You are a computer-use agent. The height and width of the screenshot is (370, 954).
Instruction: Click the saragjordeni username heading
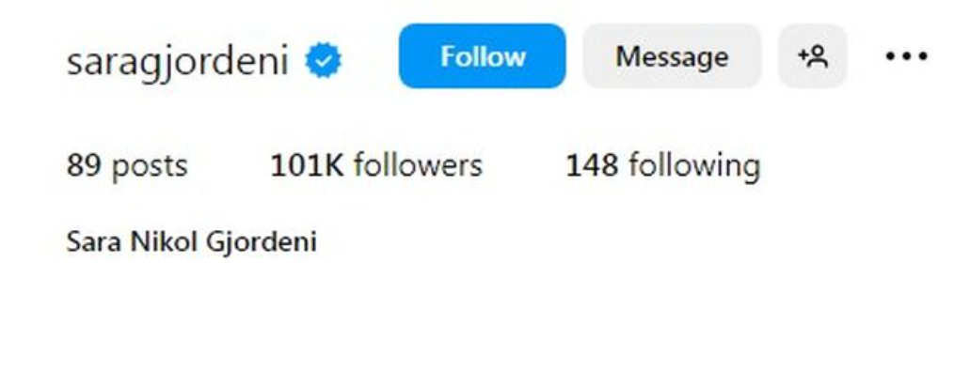click(x=177, y=62)
